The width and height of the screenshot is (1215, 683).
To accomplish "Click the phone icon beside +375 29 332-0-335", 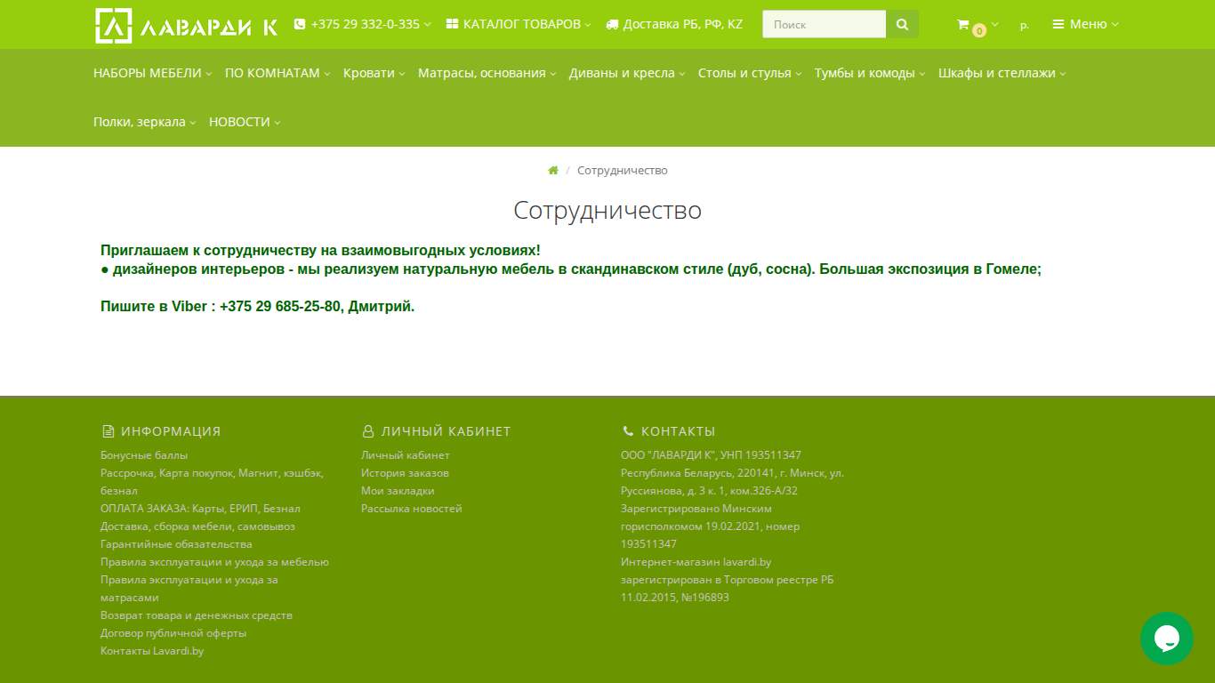I will (x=300, y=24).
